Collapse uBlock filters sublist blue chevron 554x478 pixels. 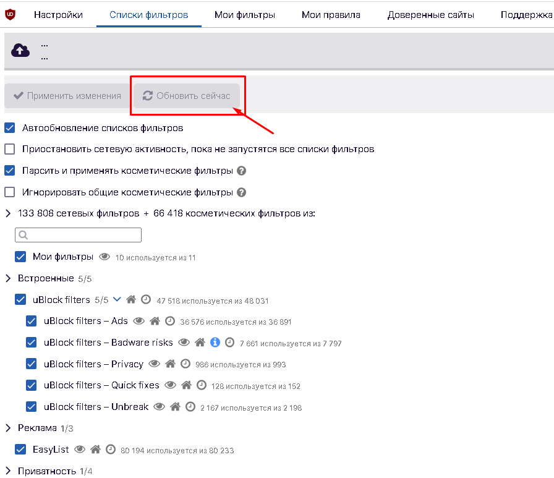pyautogui.click(x=117, y=299)
